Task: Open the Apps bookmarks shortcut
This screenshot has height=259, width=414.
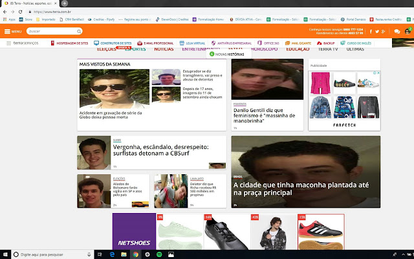Action: tap(9, 19)
